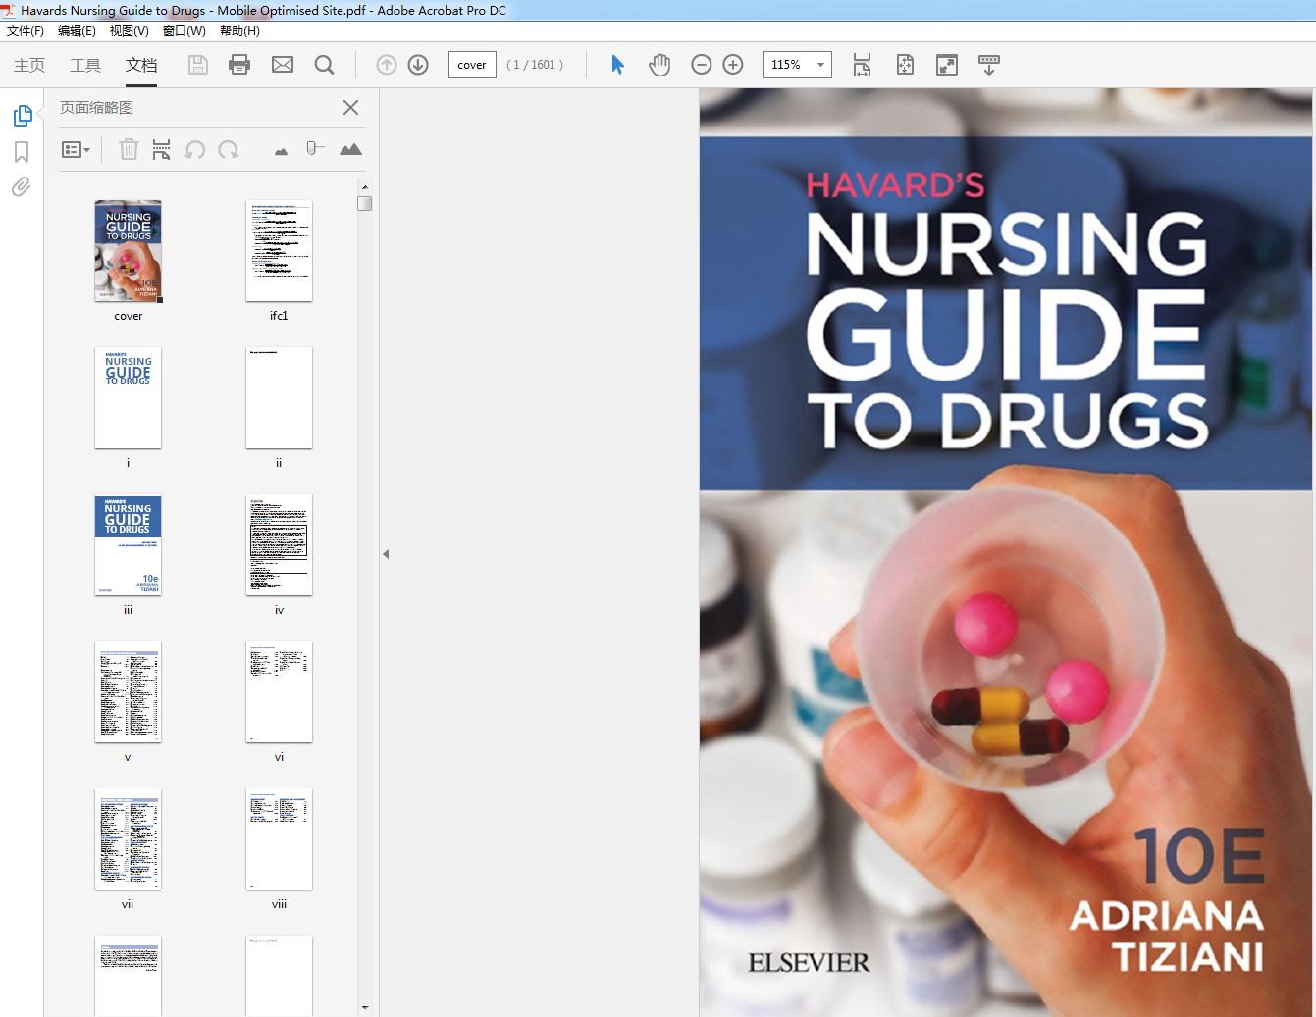Open the Attachments paperclip icon
The height and width of the screenshot is (1017, 1316).
click(x=21, y=186)
